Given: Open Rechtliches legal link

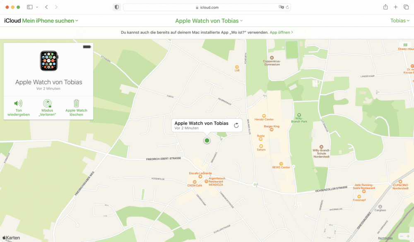Looking at the screenshot, I should click(385, 238).
